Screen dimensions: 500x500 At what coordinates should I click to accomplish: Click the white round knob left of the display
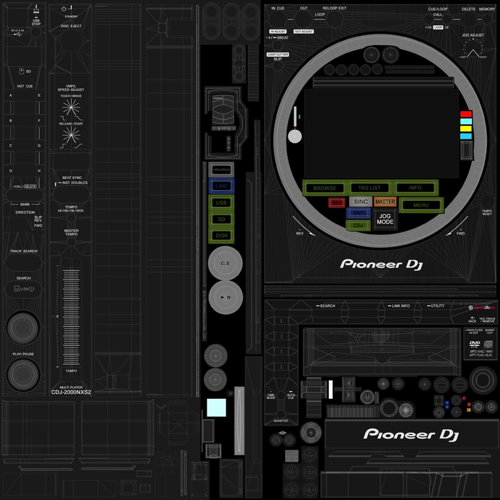295,137
